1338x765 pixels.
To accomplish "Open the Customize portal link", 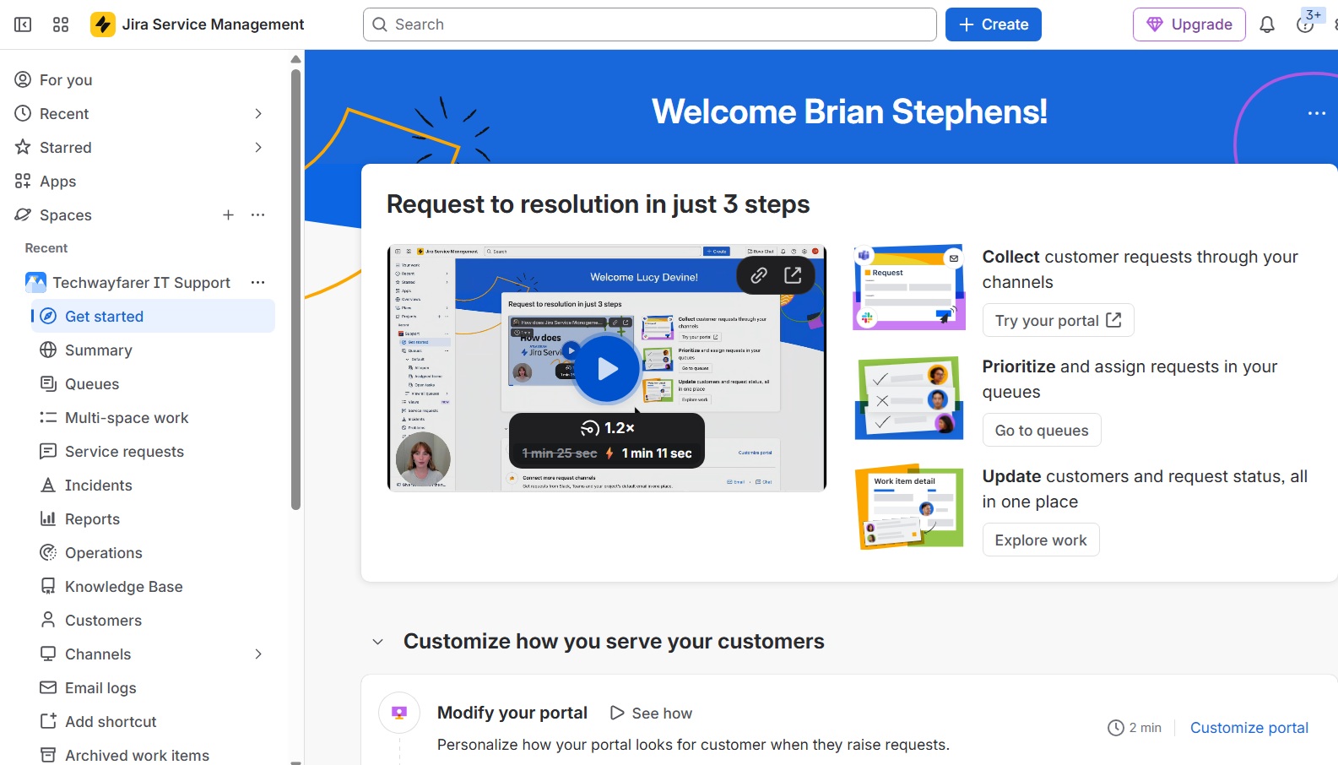I will [x=1249, y=728].
